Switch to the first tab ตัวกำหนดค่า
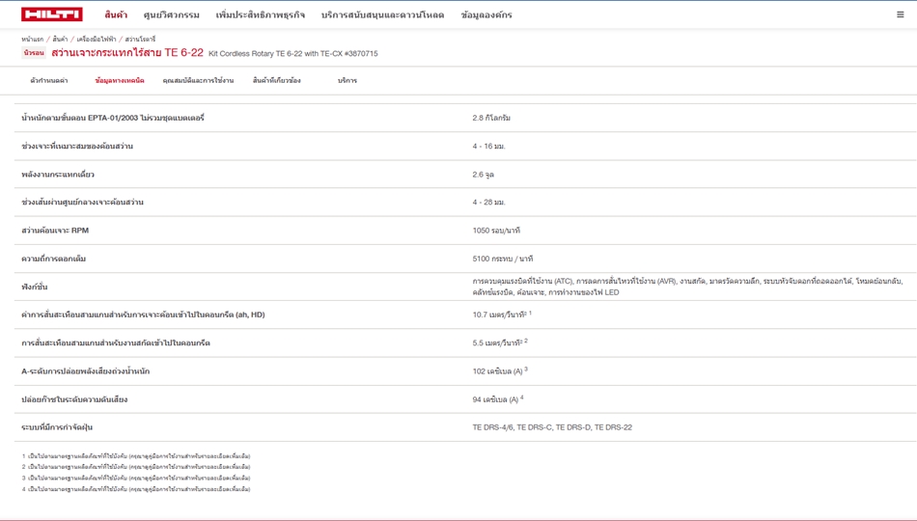 49,80
